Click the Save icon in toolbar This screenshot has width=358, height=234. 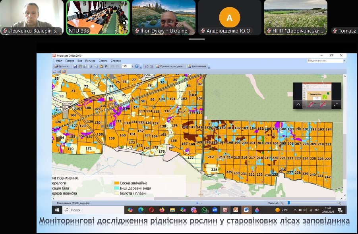(x=75, y=66)
